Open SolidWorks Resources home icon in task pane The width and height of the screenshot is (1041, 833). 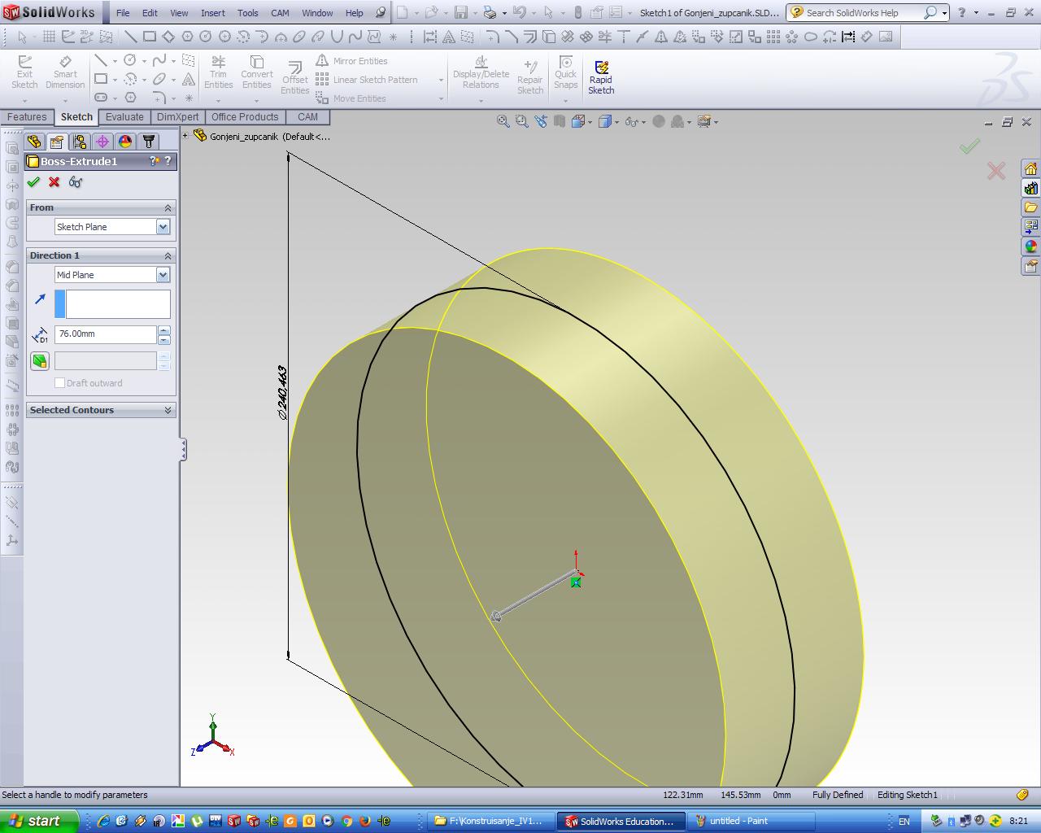click(x=1030, y=168)
